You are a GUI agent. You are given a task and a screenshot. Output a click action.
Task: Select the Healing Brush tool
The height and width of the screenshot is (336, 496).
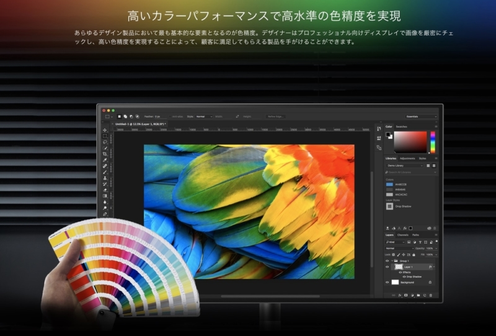105,166
